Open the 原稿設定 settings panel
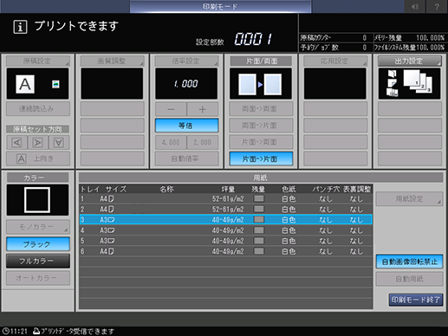 pos(38,61)
